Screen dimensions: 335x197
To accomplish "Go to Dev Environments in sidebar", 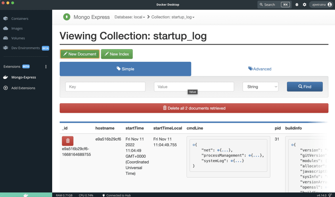I will [x=26, y=48].
